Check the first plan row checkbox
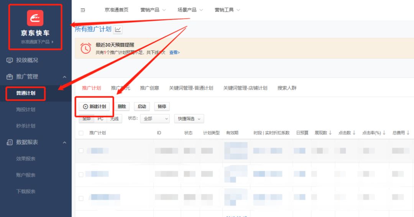Screen dimensions: 414x217 [81, 151]
